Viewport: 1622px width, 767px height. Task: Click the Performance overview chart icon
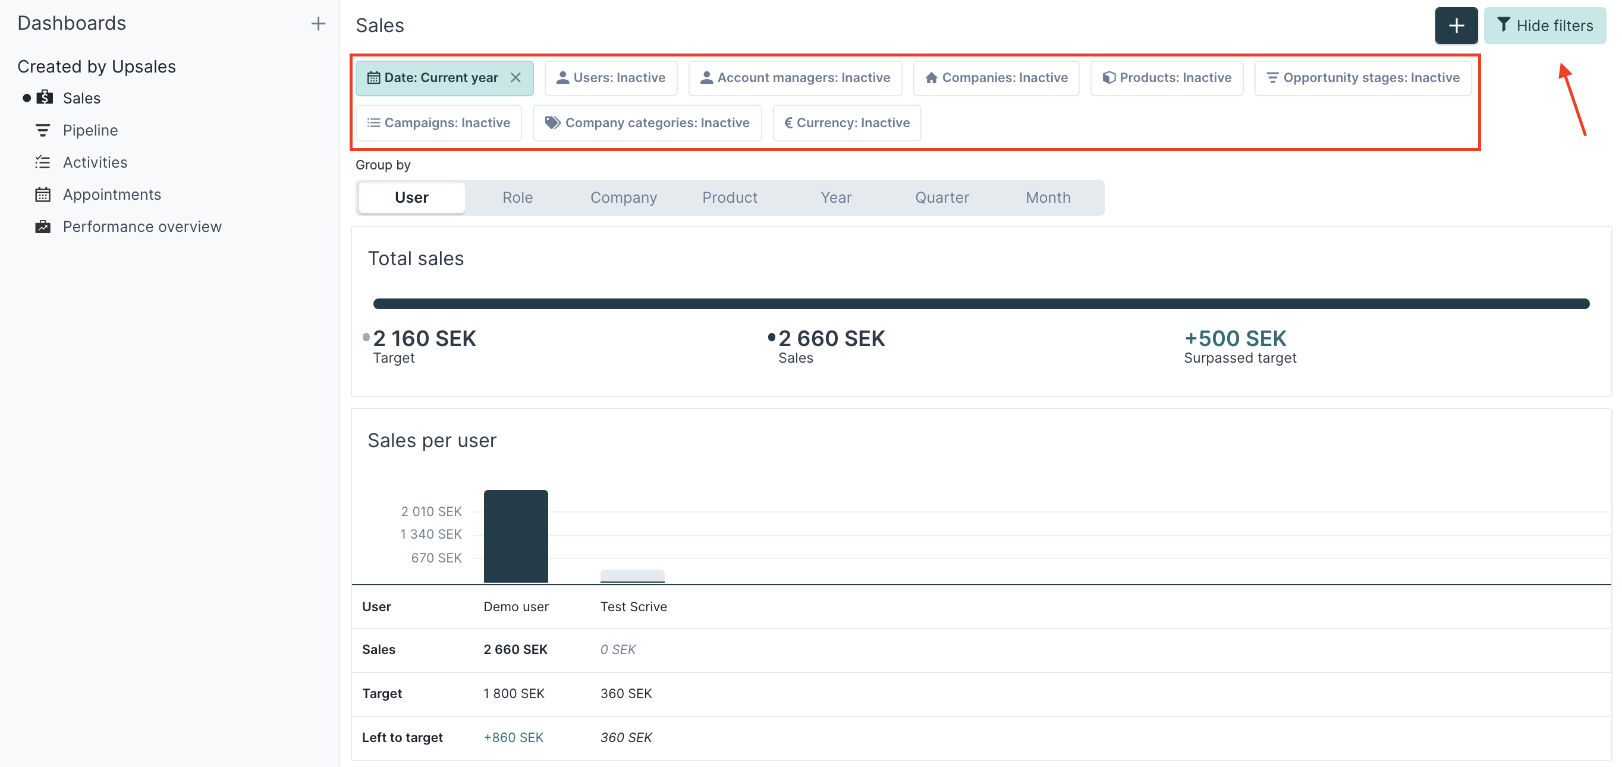43,227
